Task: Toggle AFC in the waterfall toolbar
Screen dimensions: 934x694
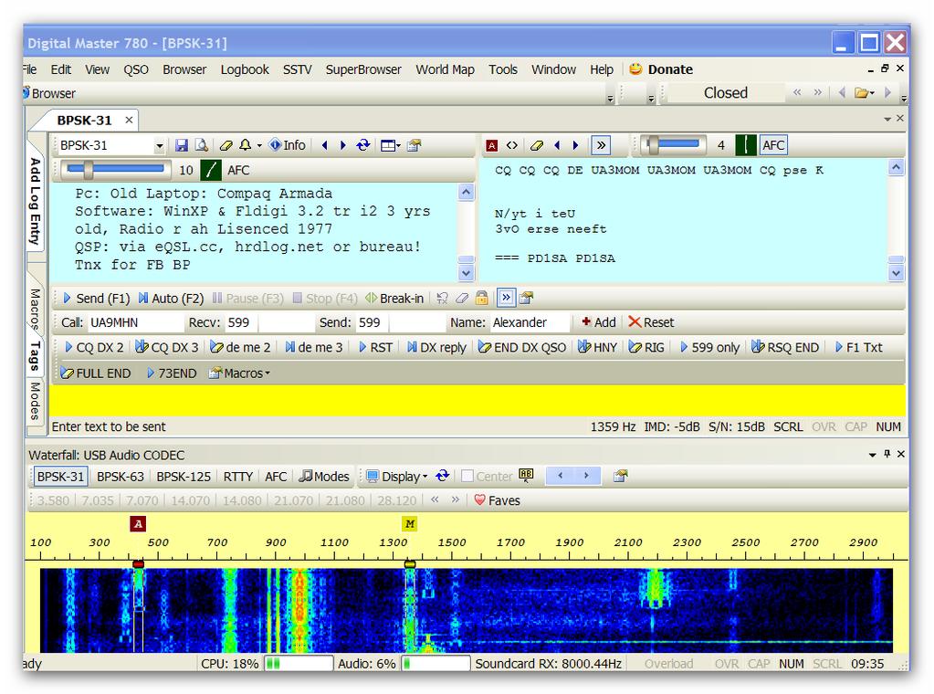Action: [x=276, y=477]
